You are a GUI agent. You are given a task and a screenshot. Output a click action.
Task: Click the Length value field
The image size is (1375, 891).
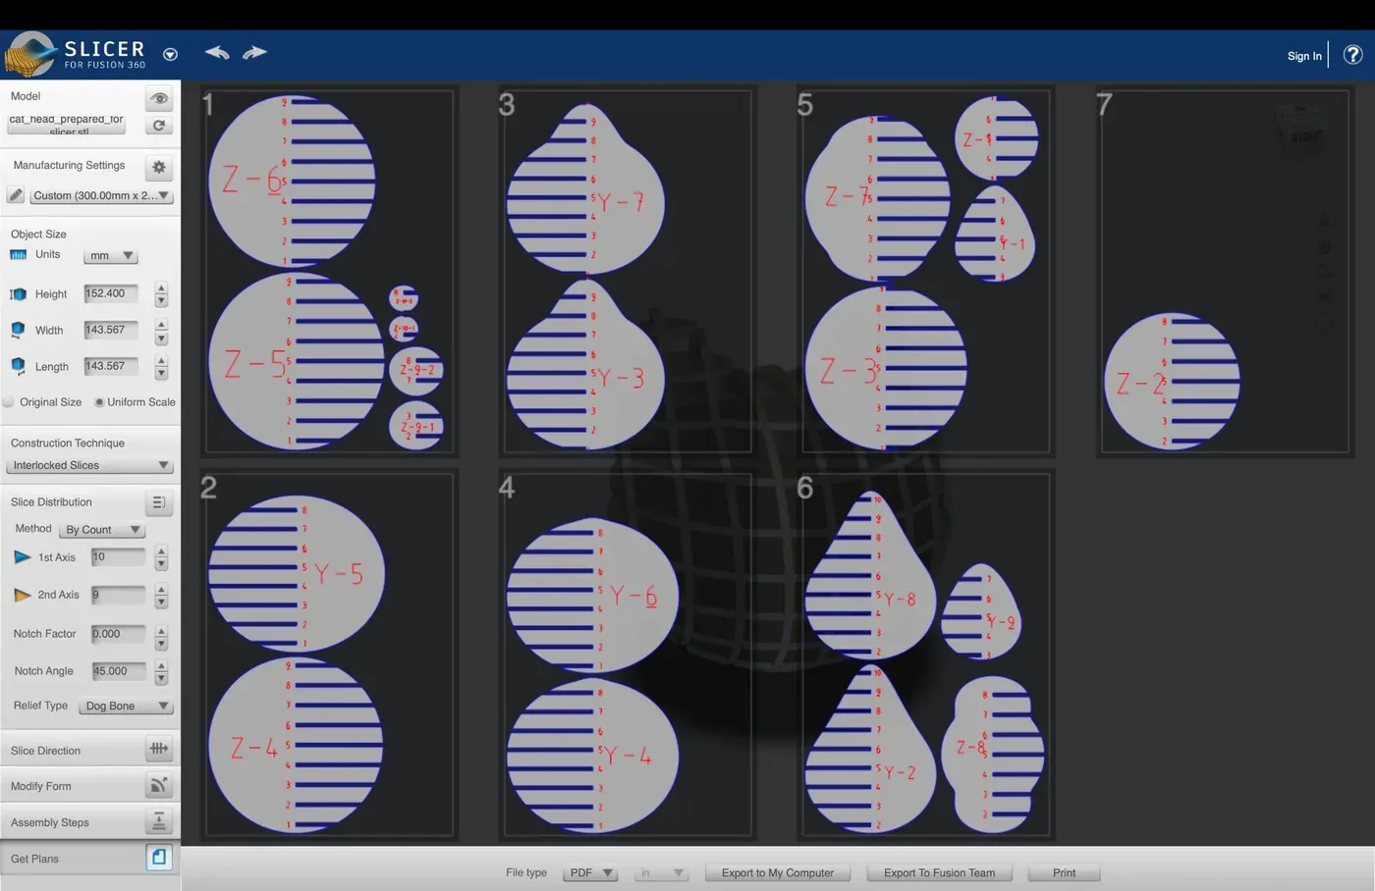coord(111,366)
